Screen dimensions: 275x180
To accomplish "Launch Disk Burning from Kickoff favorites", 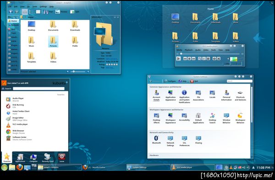I will pyautogui.click(x=15, y=106).
